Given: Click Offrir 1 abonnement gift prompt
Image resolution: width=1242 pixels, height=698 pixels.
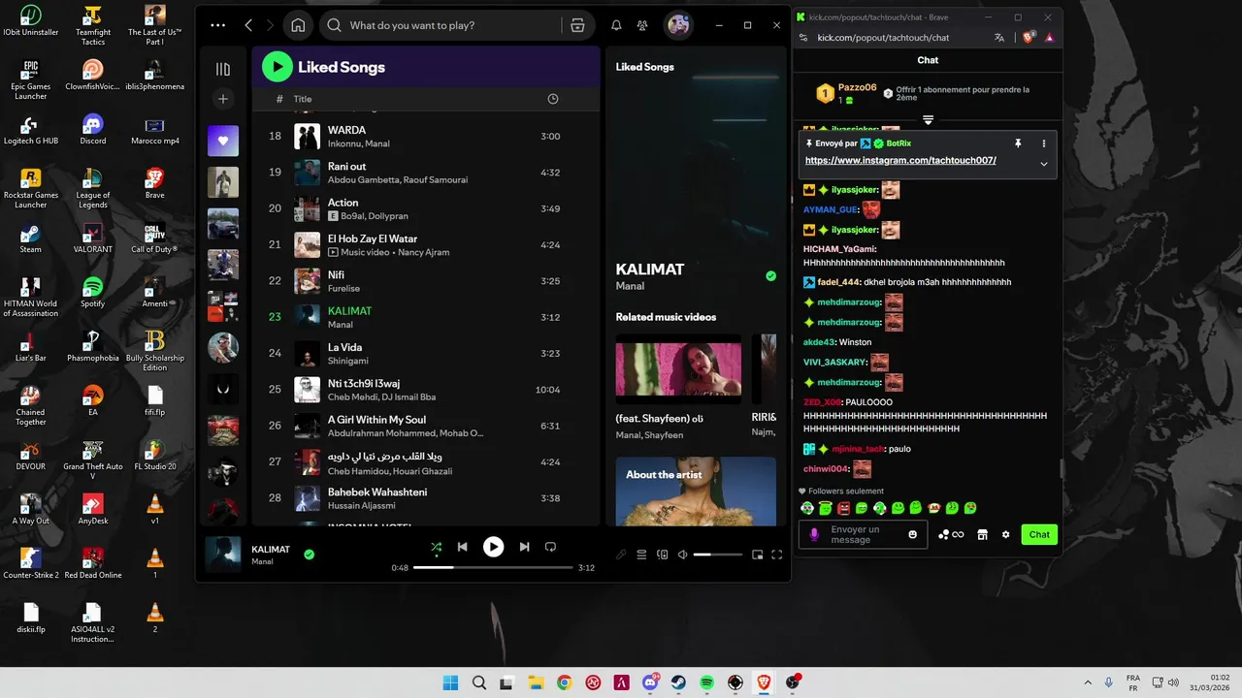Looking at the screenshot, I should click(x=962, y=93).
